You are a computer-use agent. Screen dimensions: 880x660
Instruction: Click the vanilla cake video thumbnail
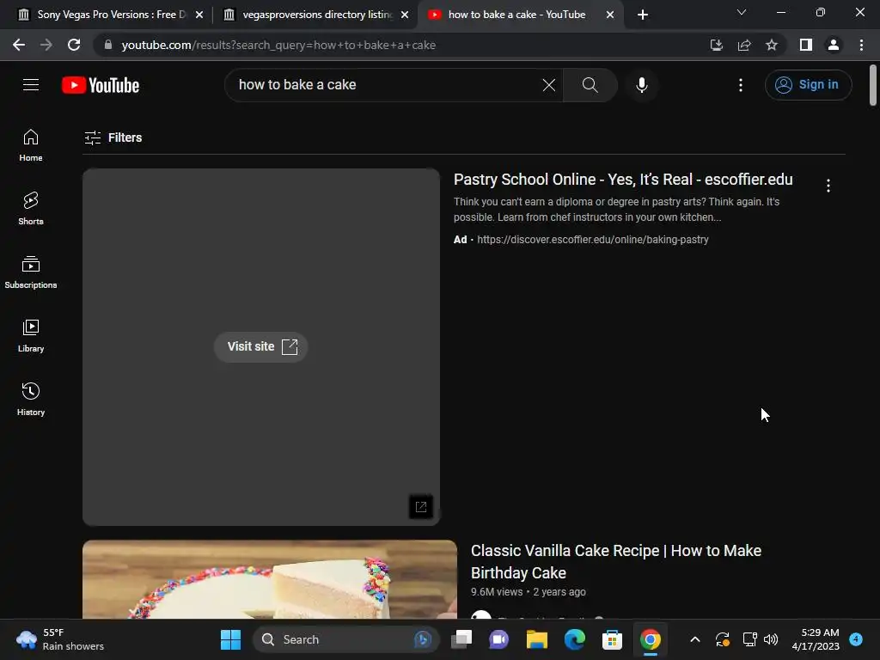click(x=270, y=579)
